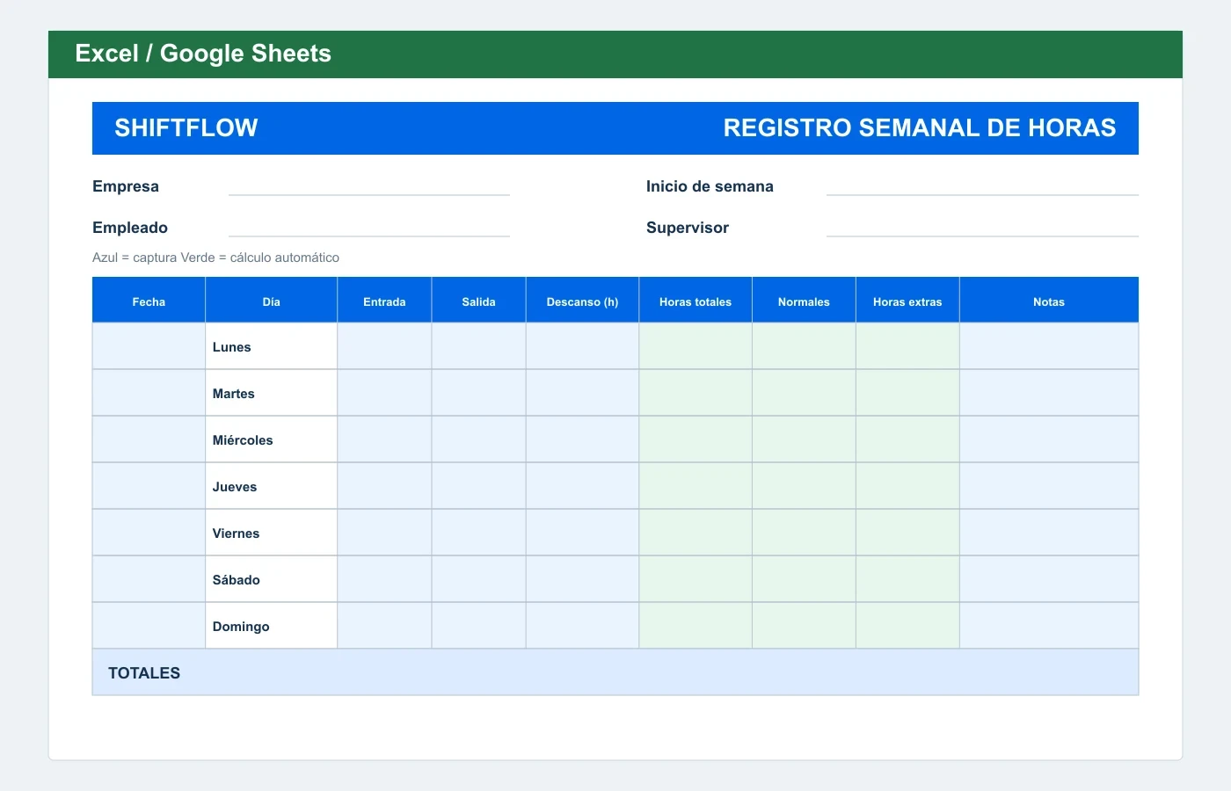Click the Viernes day cell

point(272,533)
